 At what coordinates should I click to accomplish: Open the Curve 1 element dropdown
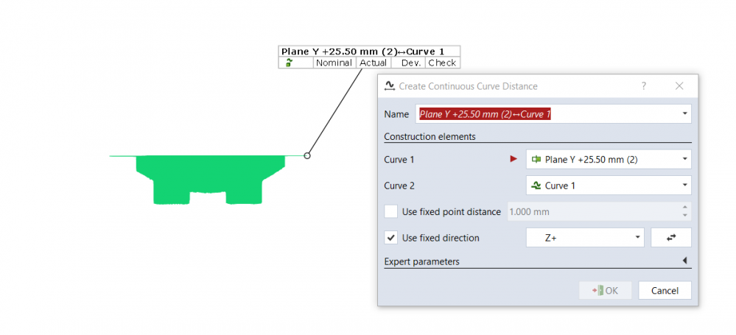click(x=609, y=160)
